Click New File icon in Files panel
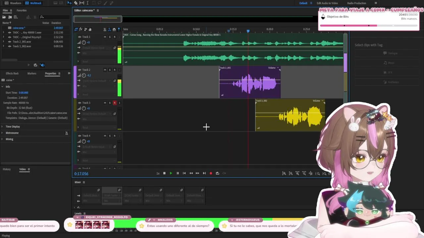This screenshot has width=424, height=238. 15,17
